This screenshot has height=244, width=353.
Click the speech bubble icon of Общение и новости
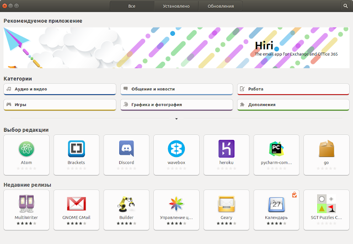pos(126,89)
